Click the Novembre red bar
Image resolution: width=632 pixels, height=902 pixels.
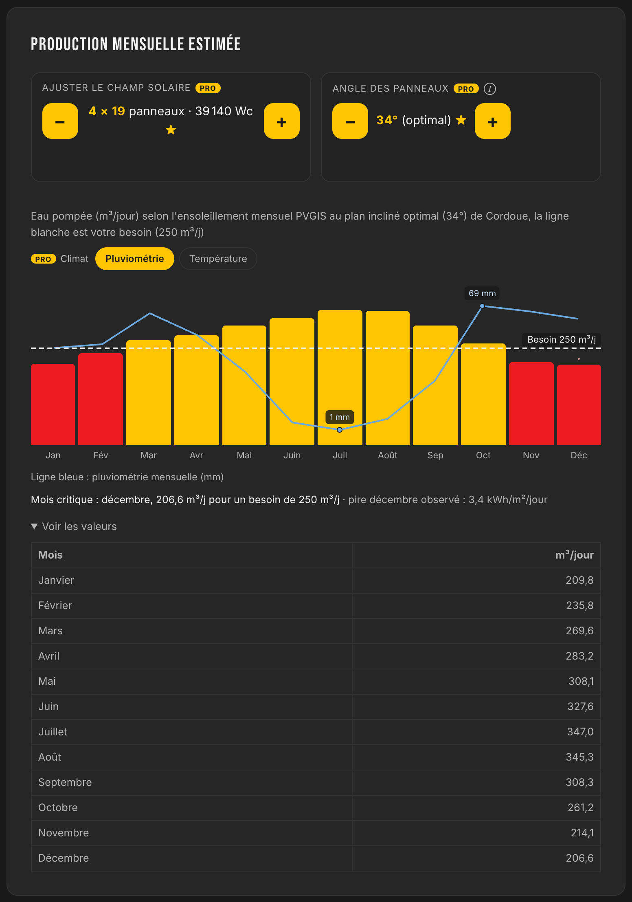(x=531, y=404)
